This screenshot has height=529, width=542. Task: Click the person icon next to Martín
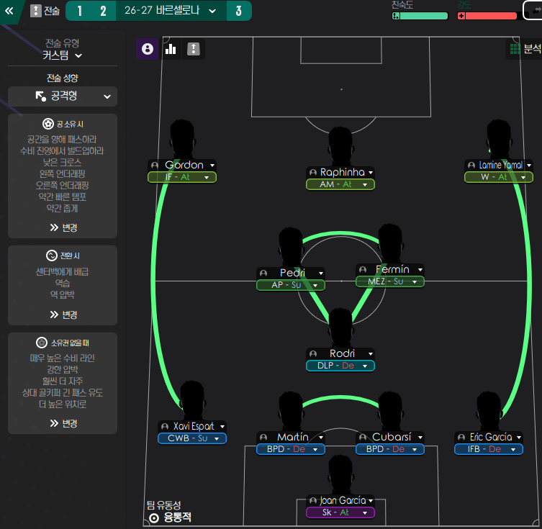point(263,437)
